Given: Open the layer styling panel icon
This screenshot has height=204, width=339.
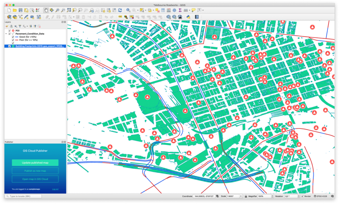Looking at the screenshot, I should 7,26.
